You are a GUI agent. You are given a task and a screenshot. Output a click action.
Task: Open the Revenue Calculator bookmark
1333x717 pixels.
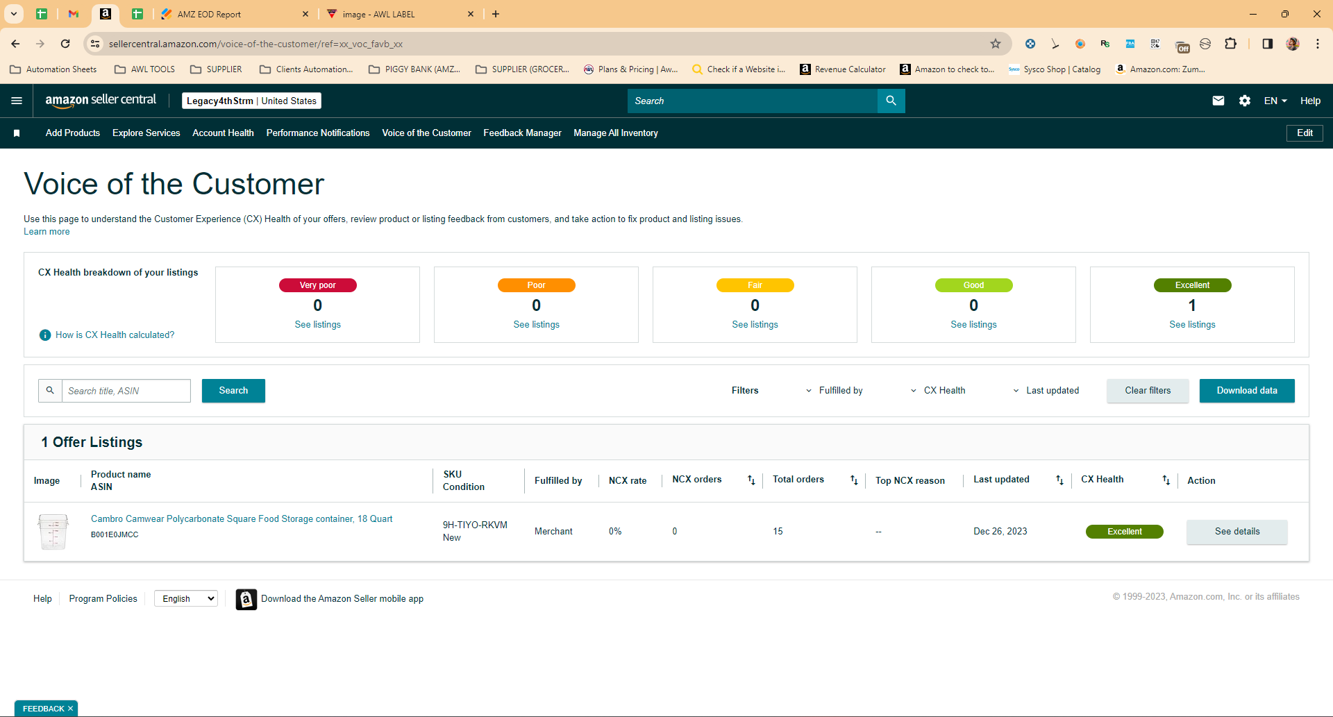coord(843,69)
